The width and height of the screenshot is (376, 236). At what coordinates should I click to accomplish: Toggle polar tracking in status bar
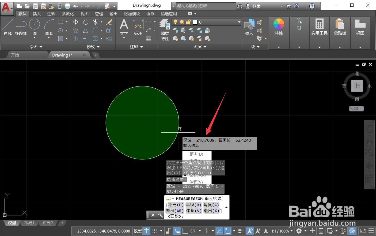(193, 231)
